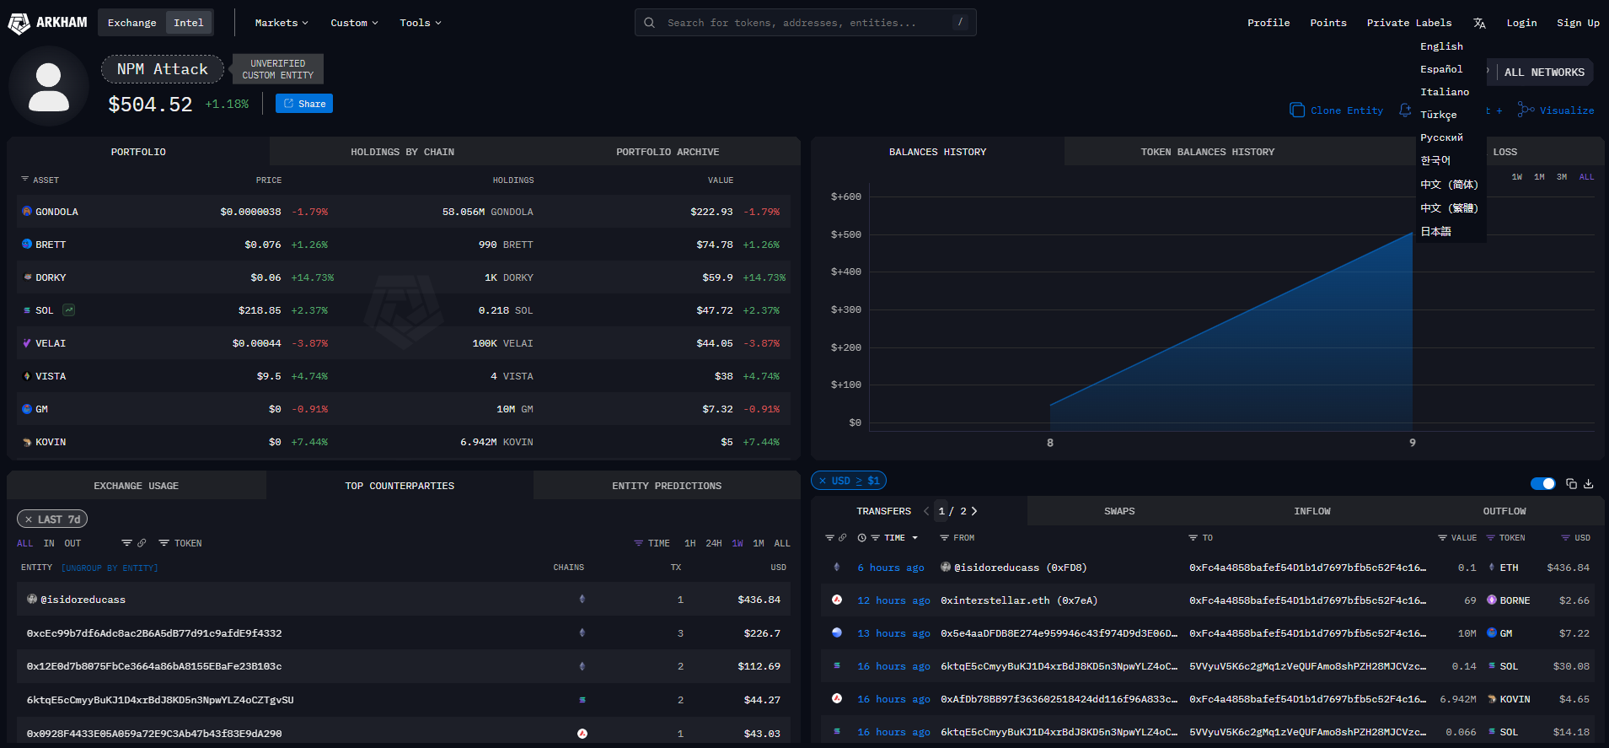Sort transfers by the TIME dropdown arrow
The width and height of the screenshot is (1609, 748).
click(914, 538)
